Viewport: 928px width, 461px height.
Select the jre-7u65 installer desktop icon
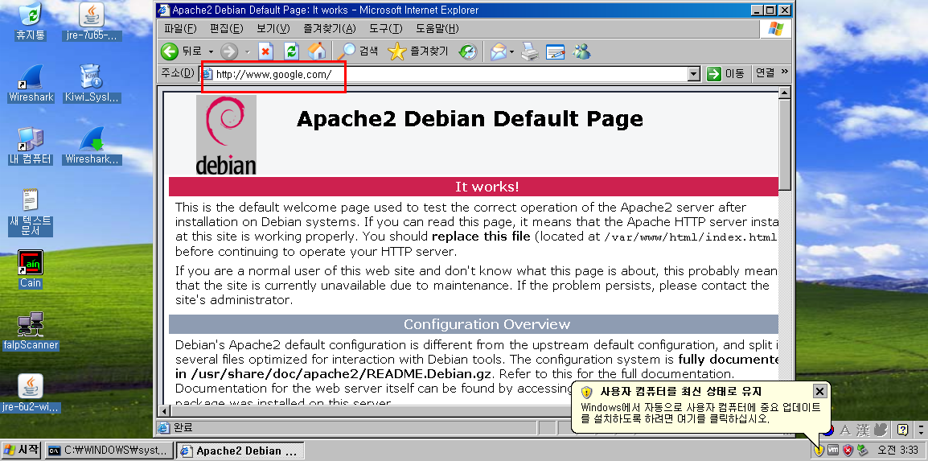[91, 21]
